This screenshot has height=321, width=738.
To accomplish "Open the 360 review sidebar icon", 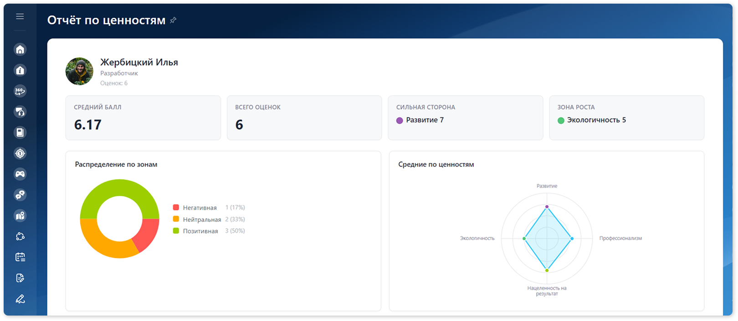I will pyautogui.click(x=20, y=91).
